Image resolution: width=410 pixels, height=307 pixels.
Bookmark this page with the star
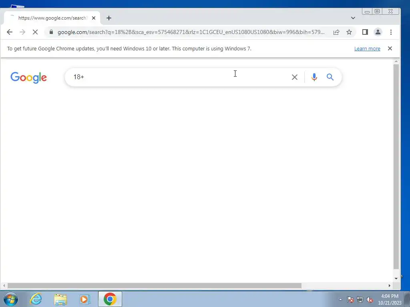click(x=349, y=32)
